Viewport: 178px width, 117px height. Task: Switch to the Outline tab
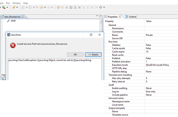[x=131, y=17]
